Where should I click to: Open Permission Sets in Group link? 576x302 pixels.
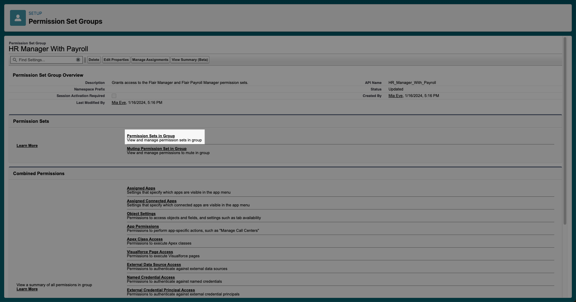151,136
